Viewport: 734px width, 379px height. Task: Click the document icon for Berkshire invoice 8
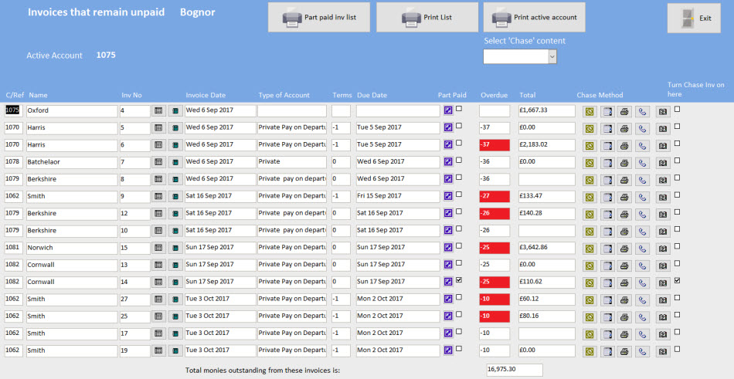(x=607, y=179)
